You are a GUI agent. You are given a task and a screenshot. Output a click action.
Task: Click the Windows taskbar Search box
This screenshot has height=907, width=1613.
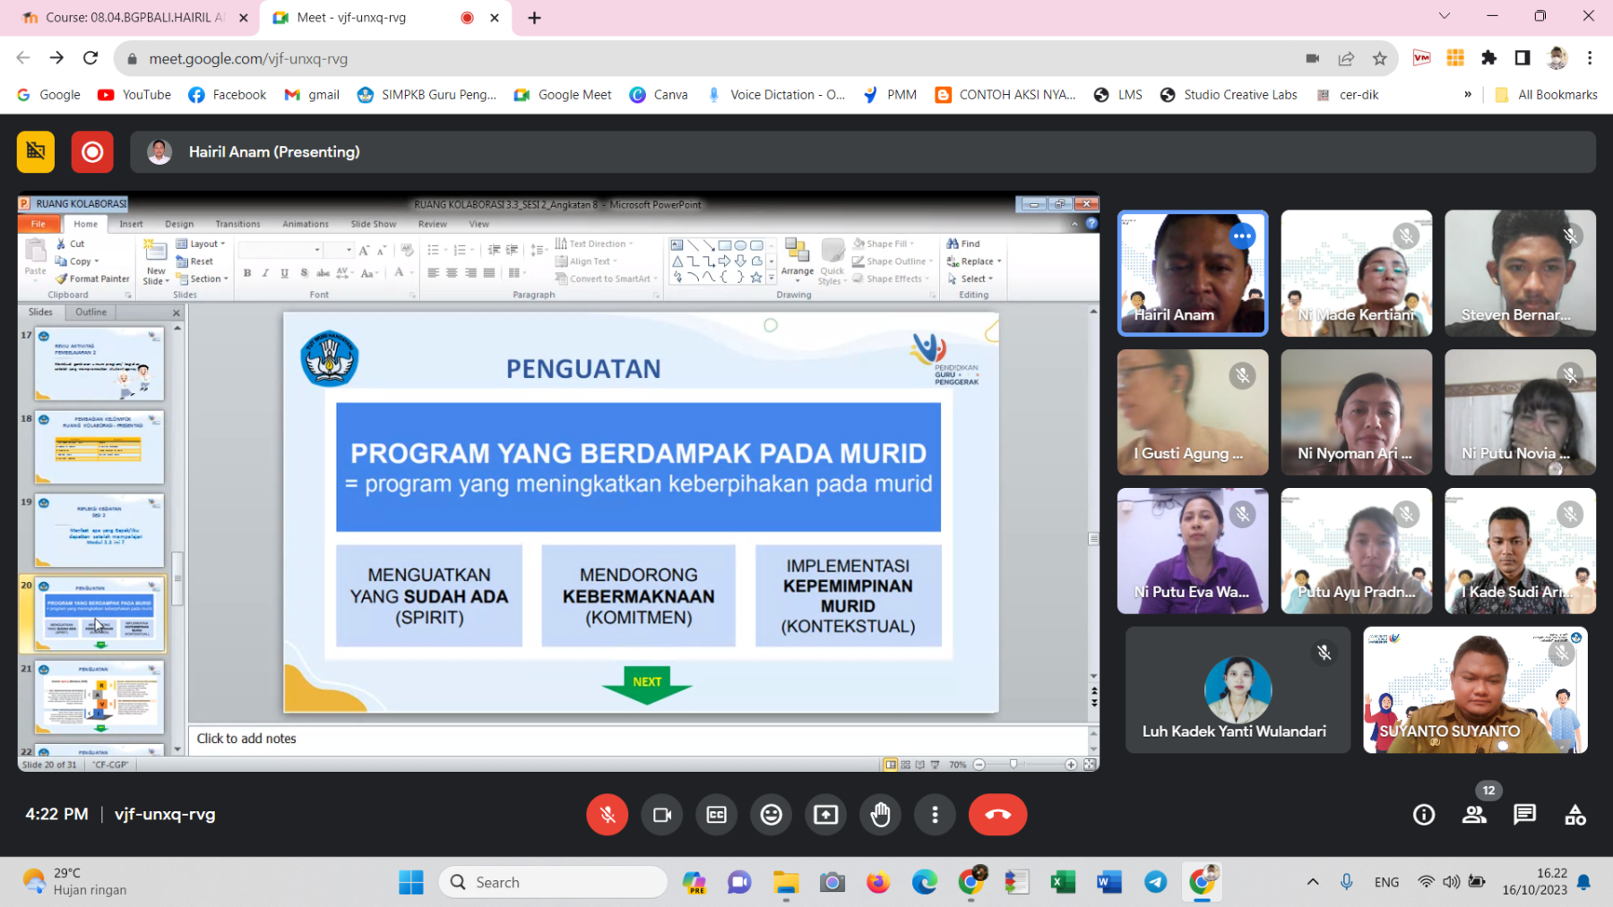553,882
